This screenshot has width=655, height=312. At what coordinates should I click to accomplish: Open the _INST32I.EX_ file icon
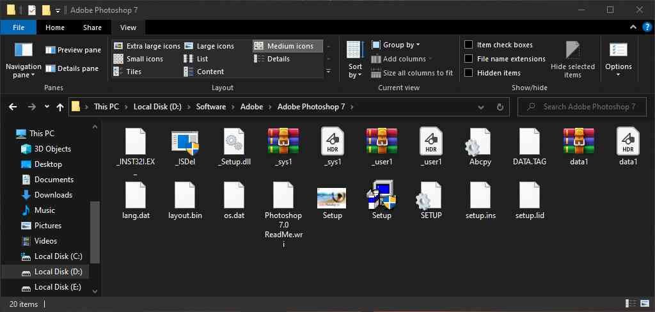[x=136, y=141]
